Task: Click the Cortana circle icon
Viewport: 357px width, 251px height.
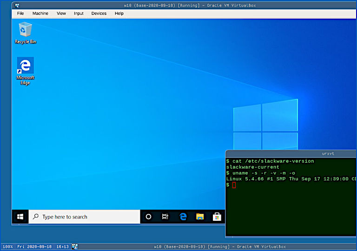Action: pyautogui.click(x=148, y=217)
